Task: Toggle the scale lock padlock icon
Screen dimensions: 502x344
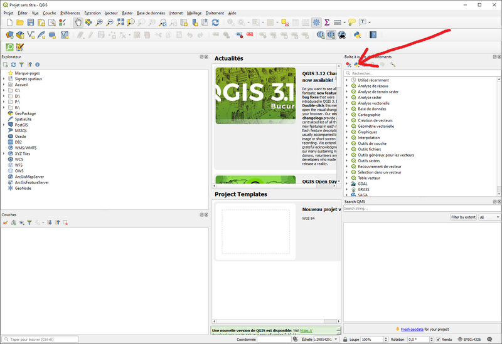Action: (345, 339)
